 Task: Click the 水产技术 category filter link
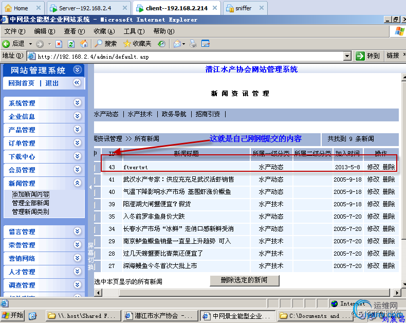(x=140, y=114)
